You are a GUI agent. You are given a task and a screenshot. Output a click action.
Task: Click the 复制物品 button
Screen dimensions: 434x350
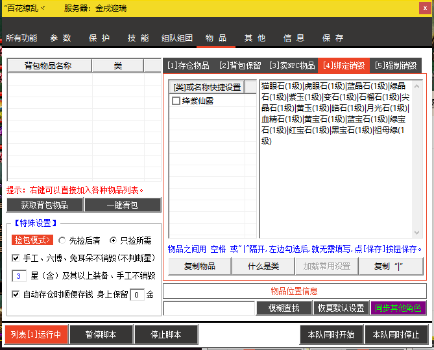pos(200,266)
